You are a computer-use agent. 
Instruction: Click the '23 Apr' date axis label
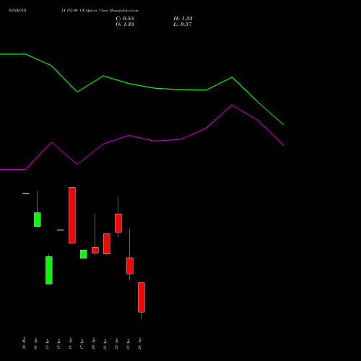point(128,344)
